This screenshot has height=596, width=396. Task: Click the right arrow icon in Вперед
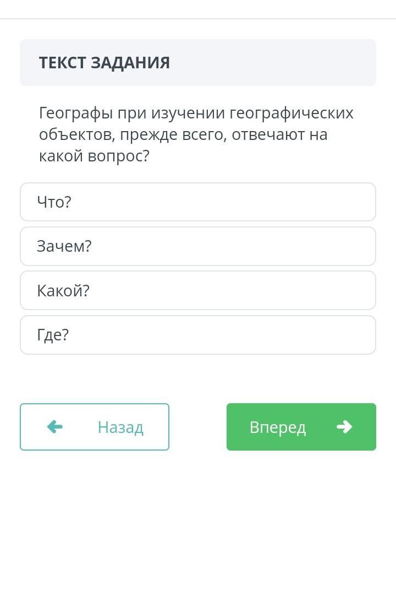tap(344, 427)
